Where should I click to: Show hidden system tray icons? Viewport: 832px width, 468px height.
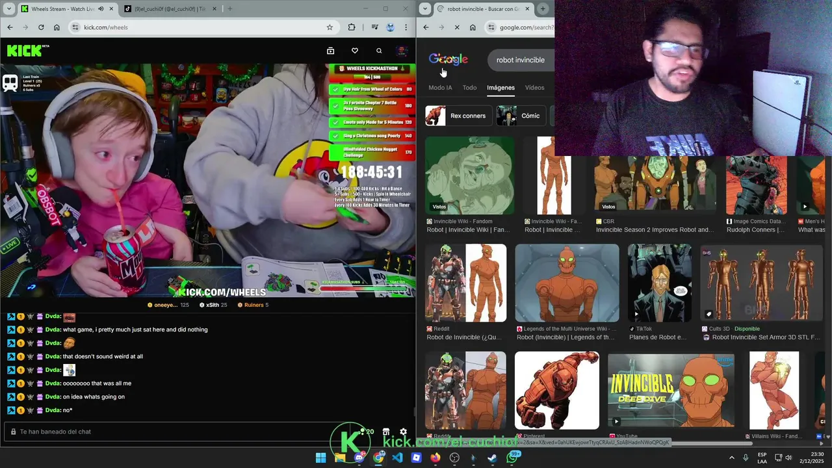pyautogui.click(x=731, y=458)
